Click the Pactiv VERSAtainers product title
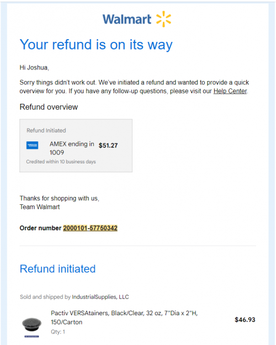276x345 pixels. (x=124, y=317)
